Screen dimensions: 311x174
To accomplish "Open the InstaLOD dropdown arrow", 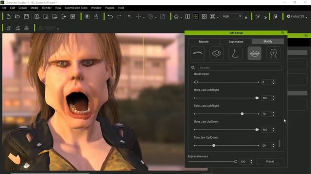I will pos(307,17).
